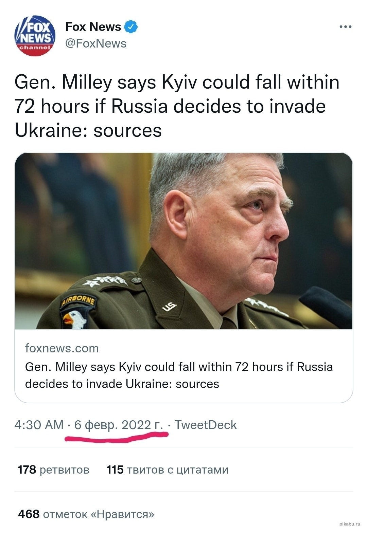Click the main tweet text about Kyiv
367x533 pixels.
[177, 106]
